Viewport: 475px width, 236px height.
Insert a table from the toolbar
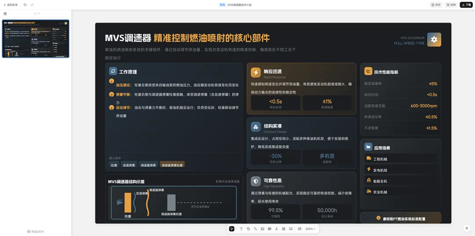coord(270,229)
